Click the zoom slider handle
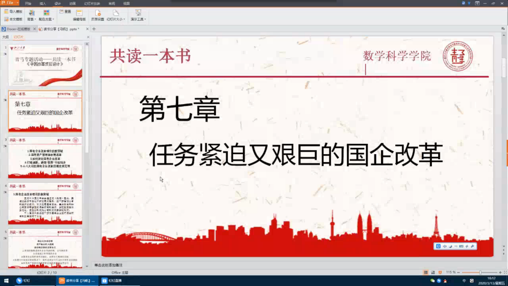 (x=480, y=272)
